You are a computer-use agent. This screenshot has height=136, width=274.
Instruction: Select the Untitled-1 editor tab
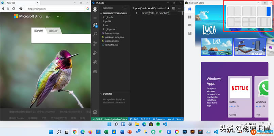coord(151,8)
